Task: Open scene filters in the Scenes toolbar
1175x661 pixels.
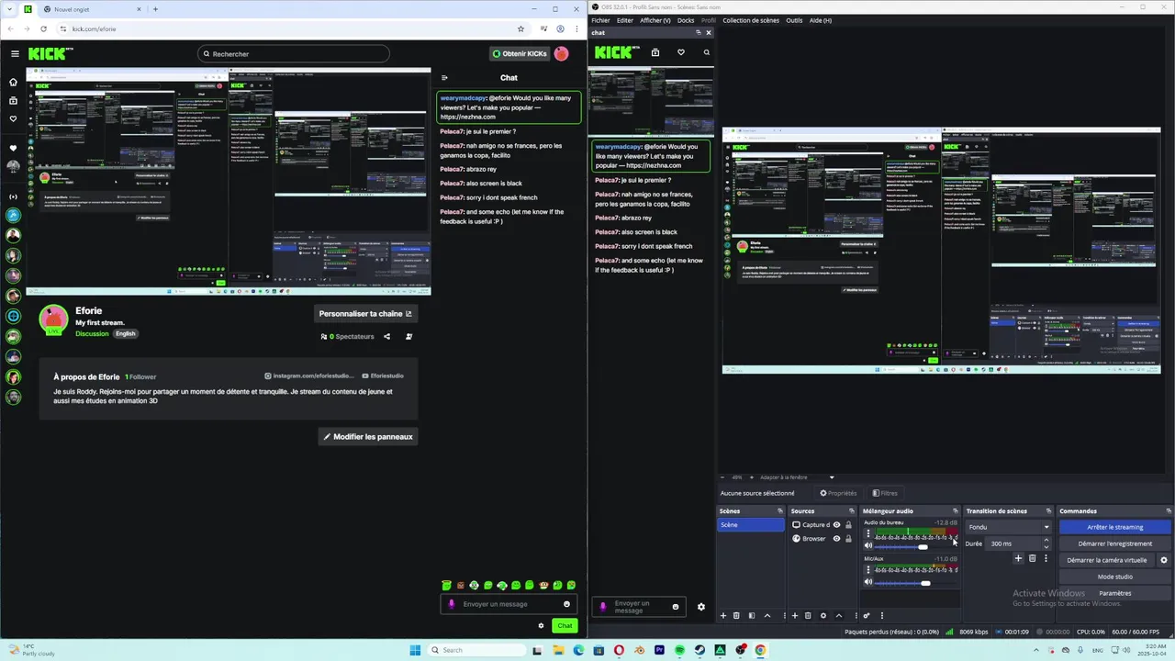Action: pyautogui.click(x=752, y=615)
